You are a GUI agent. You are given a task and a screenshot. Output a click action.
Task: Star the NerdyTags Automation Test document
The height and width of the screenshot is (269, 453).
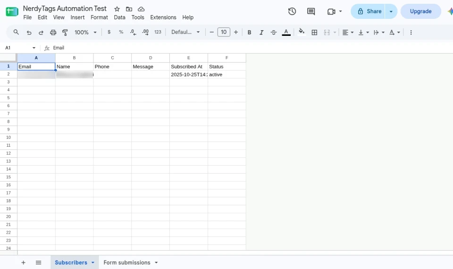click(x=117, y=9)
